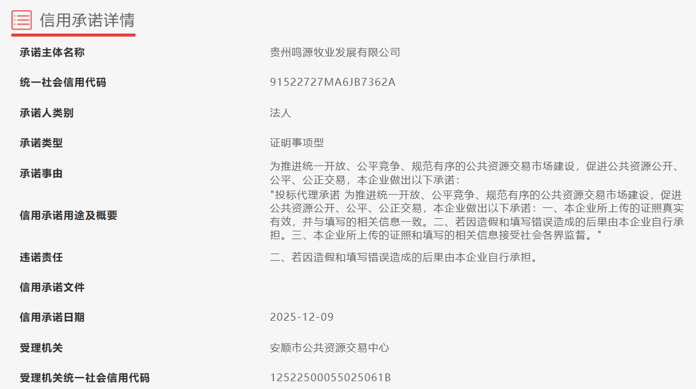Click the 信用承诺日期 label

pyautogui.click(x=52, y=317)
